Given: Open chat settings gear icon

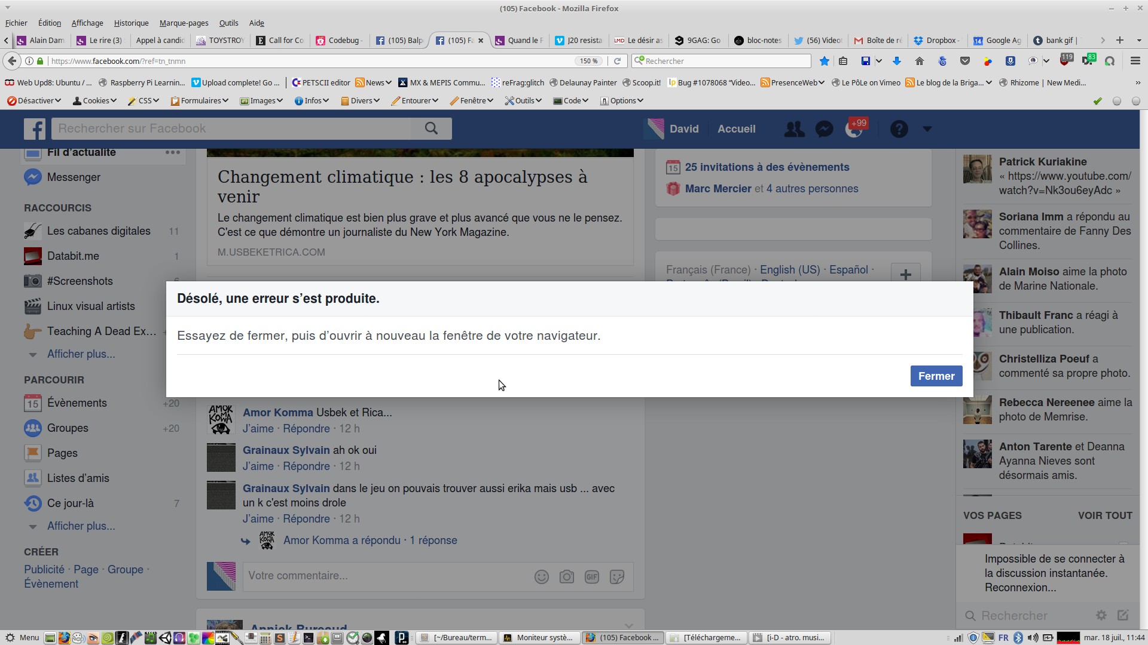Looking at the screenshot, I should click(x=1101, y=615).
